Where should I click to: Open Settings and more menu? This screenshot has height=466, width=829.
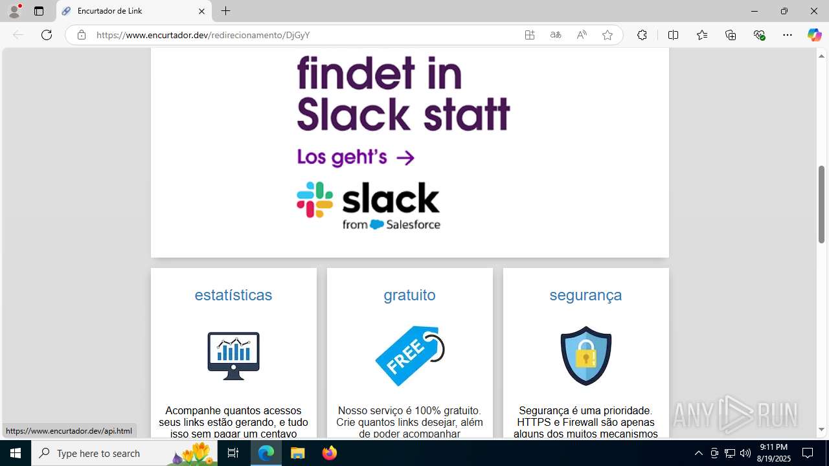(788, 35)
